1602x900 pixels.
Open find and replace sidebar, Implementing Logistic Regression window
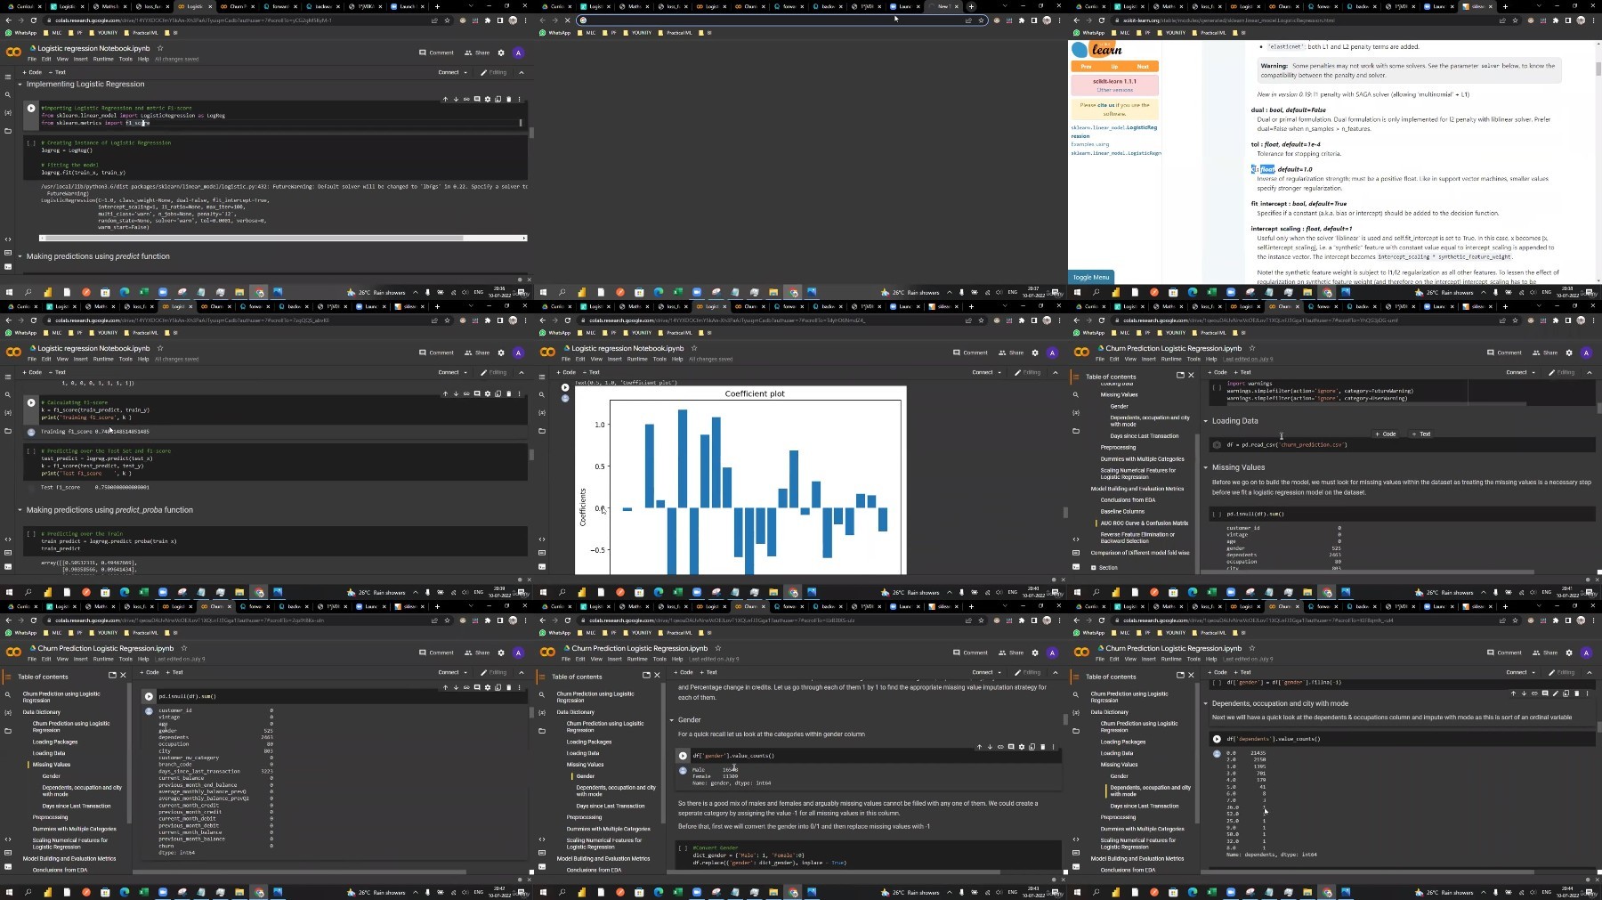[8, 94]
